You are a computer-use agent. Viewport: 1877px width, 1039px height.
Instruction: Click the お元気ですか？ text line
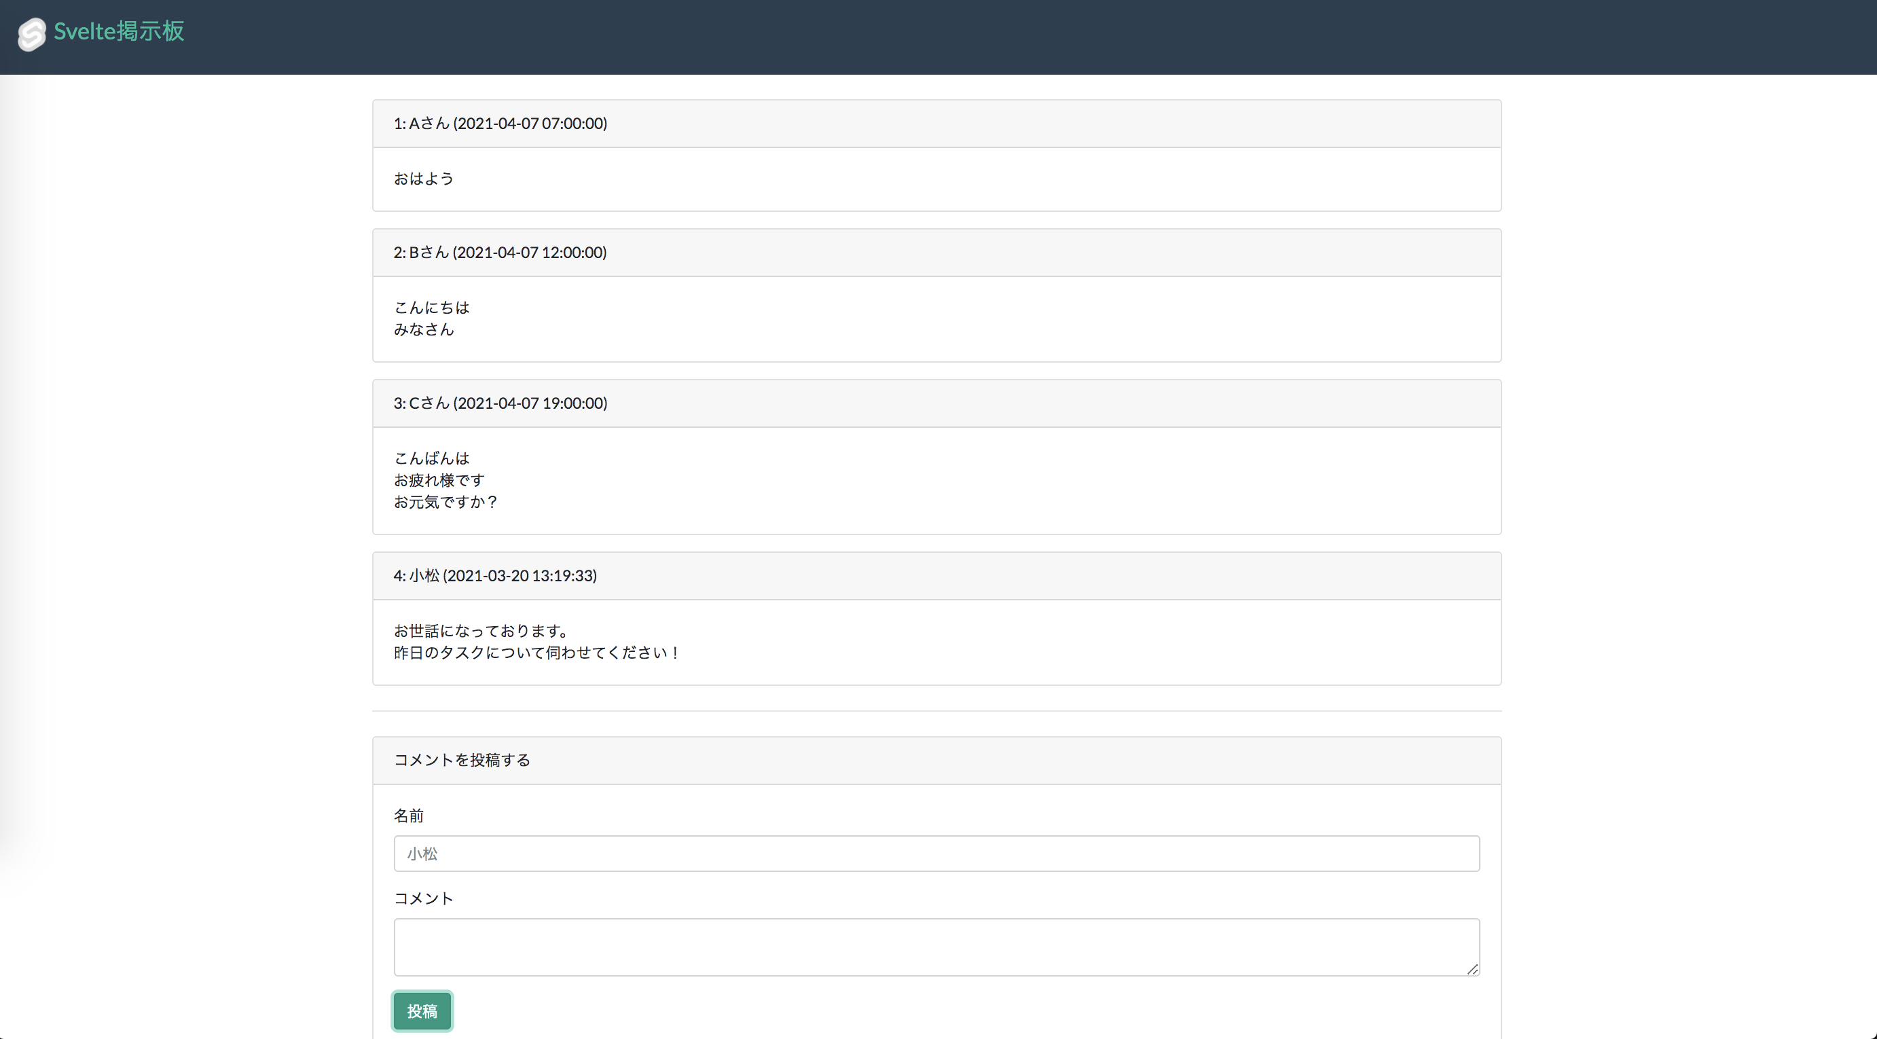point(445,502)
